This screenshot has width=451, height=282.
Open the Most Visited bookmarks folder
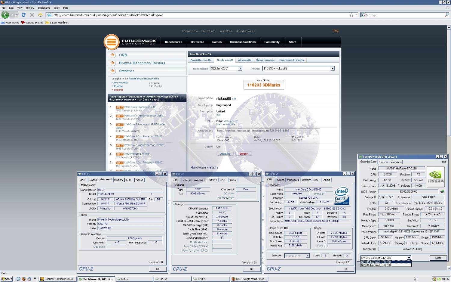[10, 23]
